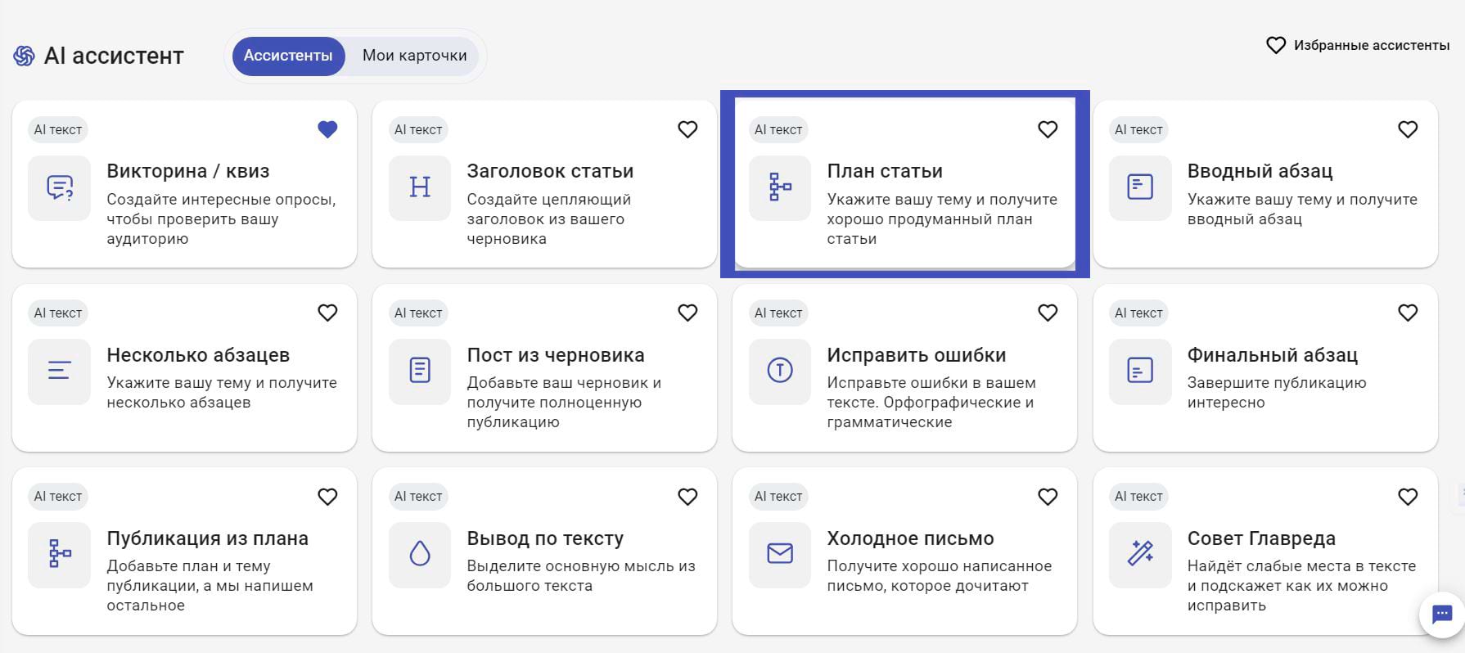Click the План статьи tree structure icon
1465x653 pixels.
pyautogui.click(x=779, y=187)
